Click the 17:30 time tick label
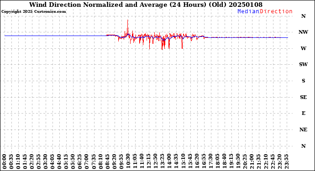 (x=210, y=161)
